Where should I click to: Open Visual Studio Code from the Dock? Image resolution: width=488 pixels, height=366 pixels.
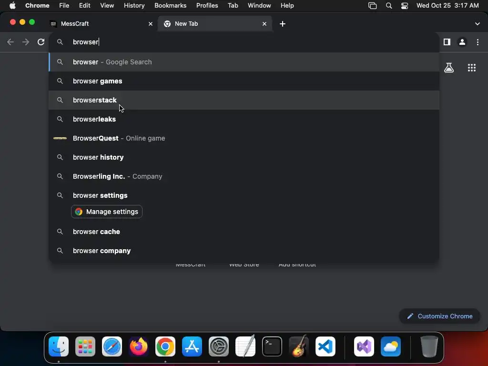[325, 346]
